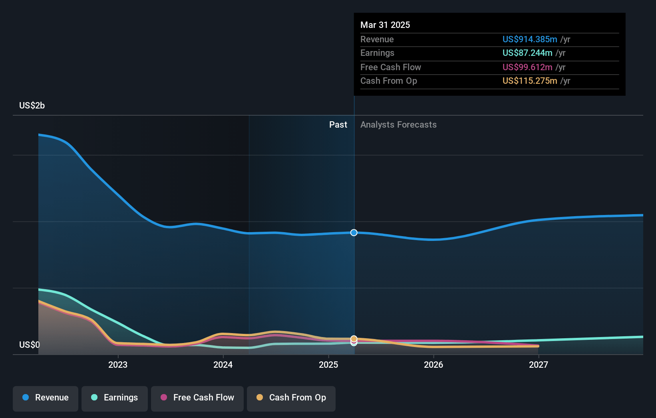Viewport: 656px width, 418px height.
Task: Toggle the Earnings legend button
Action: tap(115, 398)
